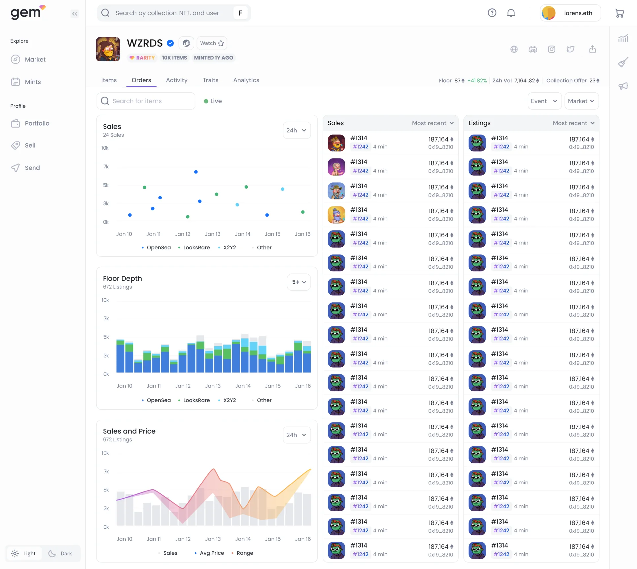
Task: Toggle OpenSea legend in Sales chart
Action: coord(156,248)
